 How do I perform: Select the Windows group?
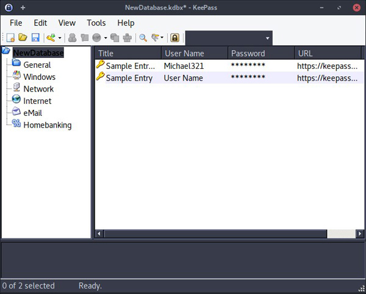click(40, 77)
